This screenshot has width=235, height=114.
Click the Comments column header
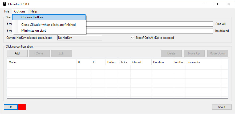point(203,62)
